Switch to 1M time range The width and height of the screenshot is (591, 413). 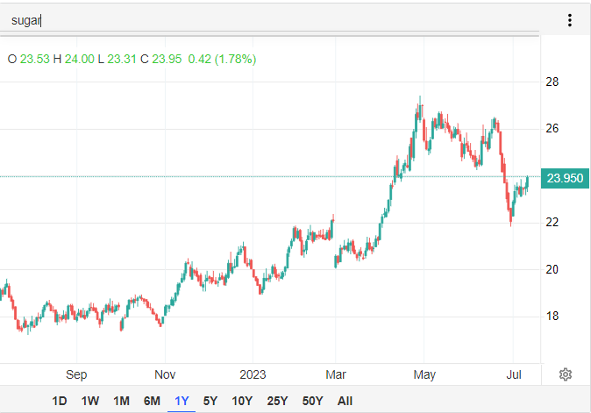[121, 401]
